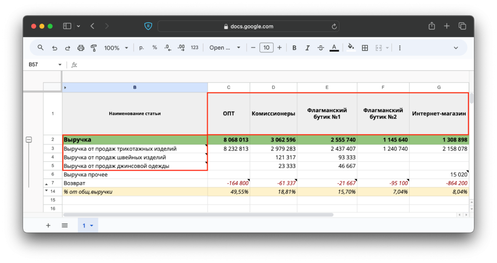Open the borders tool

tap(365, 47)
